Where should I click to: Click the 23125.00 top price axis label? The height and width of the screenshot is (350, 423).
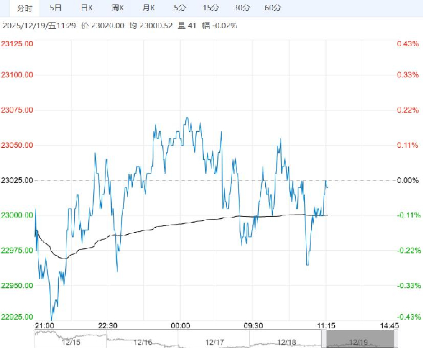18,44
